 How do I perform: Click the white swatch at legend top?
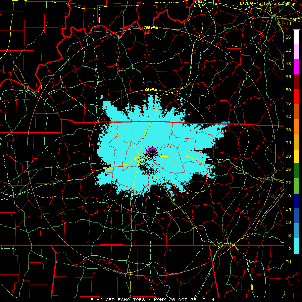pyautogui.click(x=296, y=37)
